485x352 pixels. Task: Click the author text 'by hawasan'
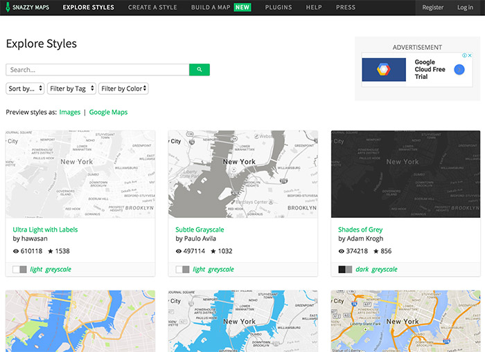30,239
